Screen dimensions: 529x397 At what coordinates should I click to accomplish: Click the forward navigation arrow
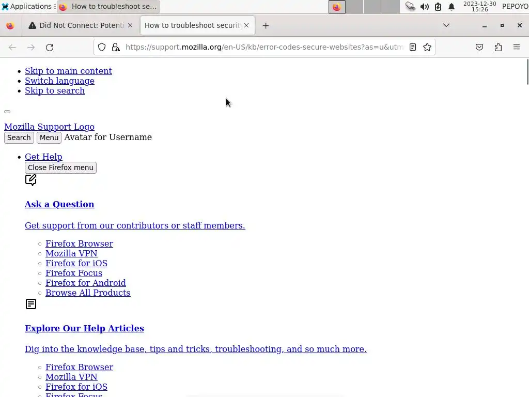pos(31,47)
